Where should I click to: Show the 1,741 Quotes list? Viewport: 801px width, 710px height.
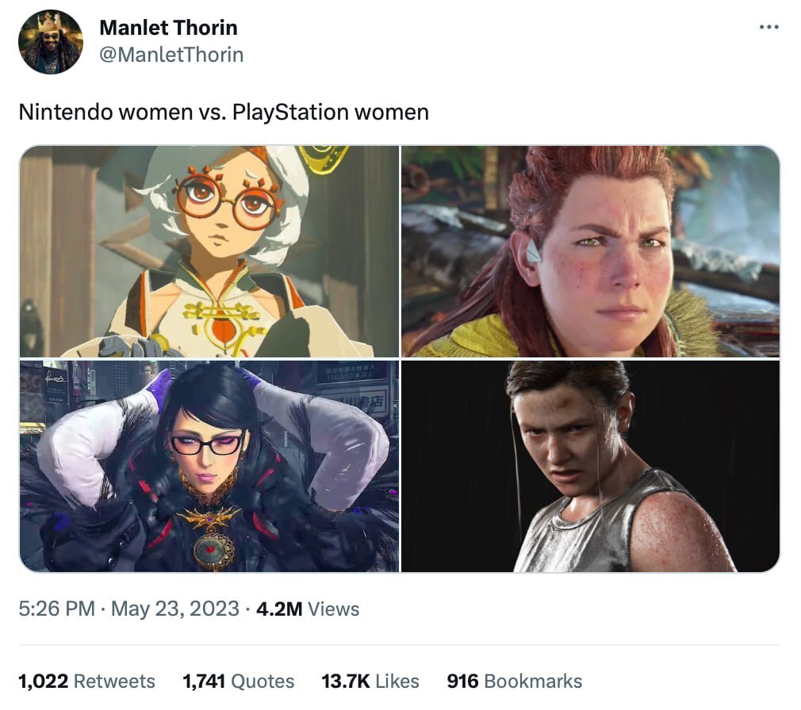coord(238,681)
